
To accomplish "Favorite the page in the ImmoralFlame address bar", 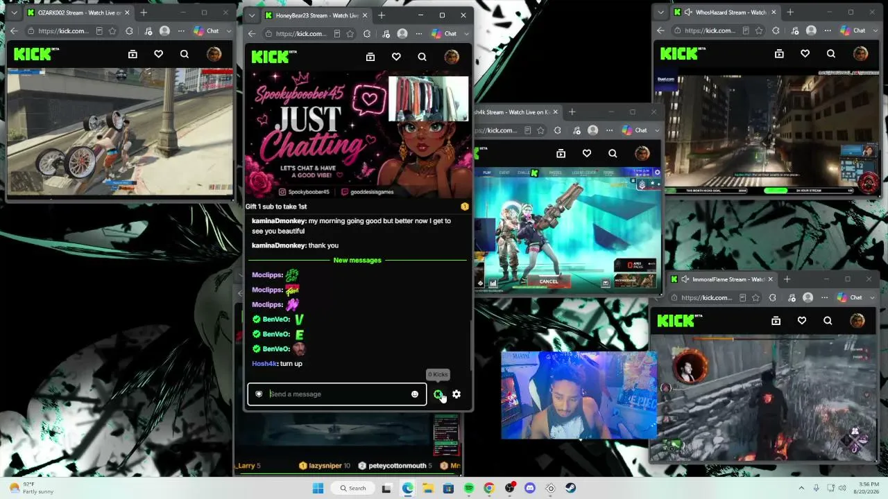I will click(756, 297).
